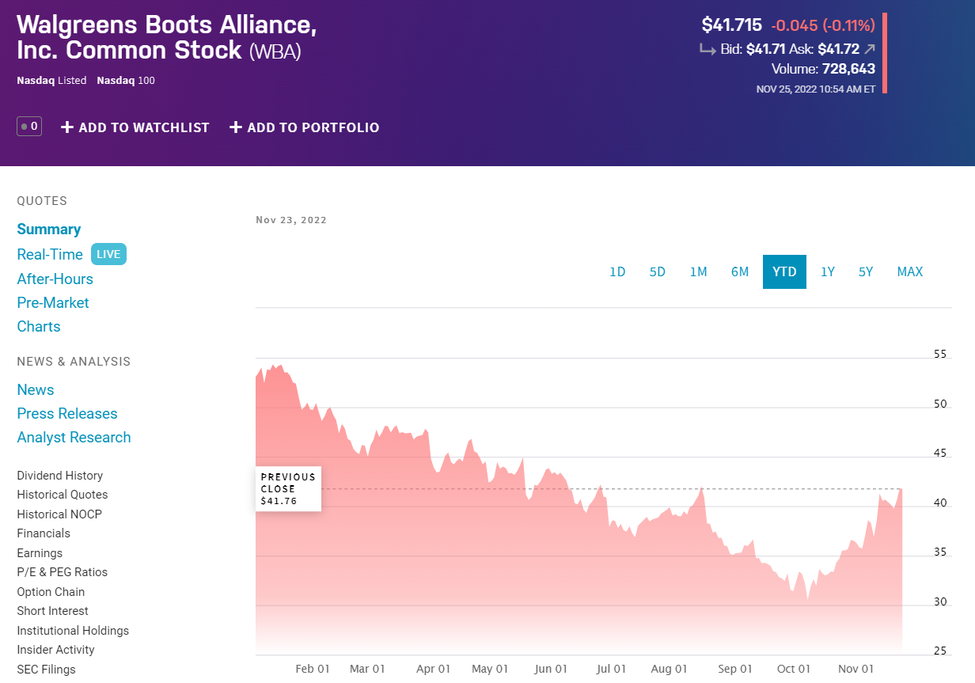Click the diagonal arrow next to Ask price
975x683 pixels.
click(x=870, y=49)
